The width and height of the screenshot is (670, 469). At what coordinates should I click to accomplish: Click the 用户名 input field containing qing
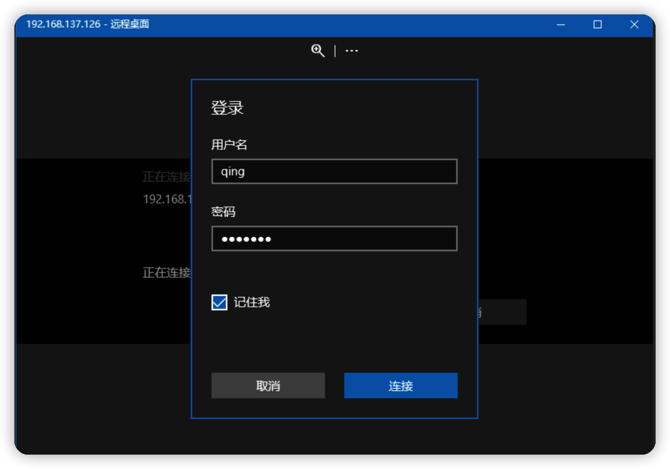(x=334, y=171)
